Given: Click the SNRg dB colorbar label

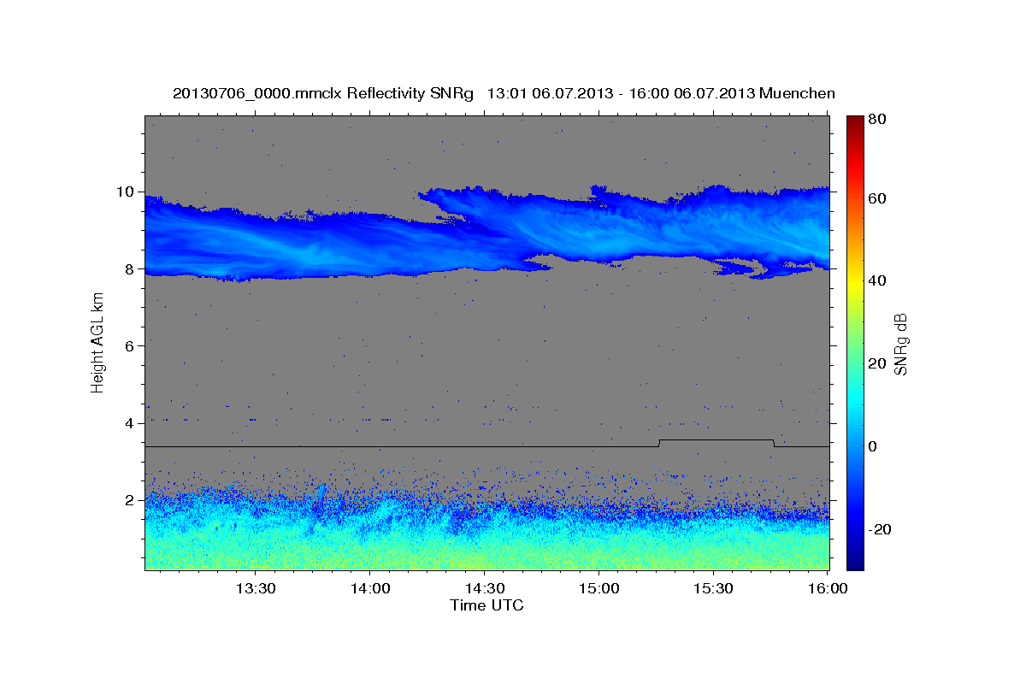Looking at the screenshot, I should click(x=900, y=343).
